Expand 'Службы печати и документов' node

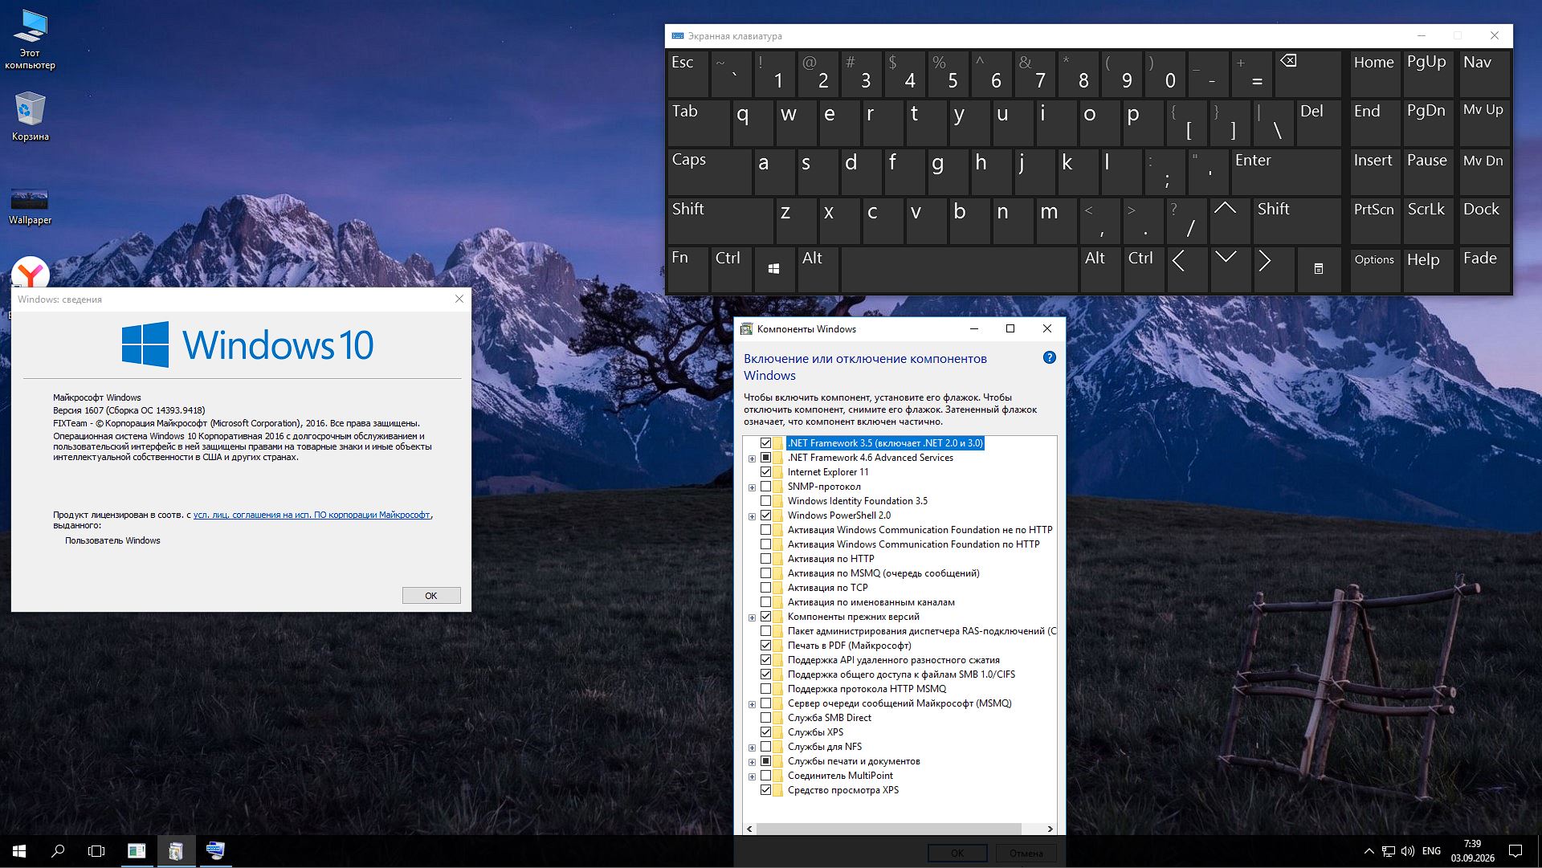(752, 762)
